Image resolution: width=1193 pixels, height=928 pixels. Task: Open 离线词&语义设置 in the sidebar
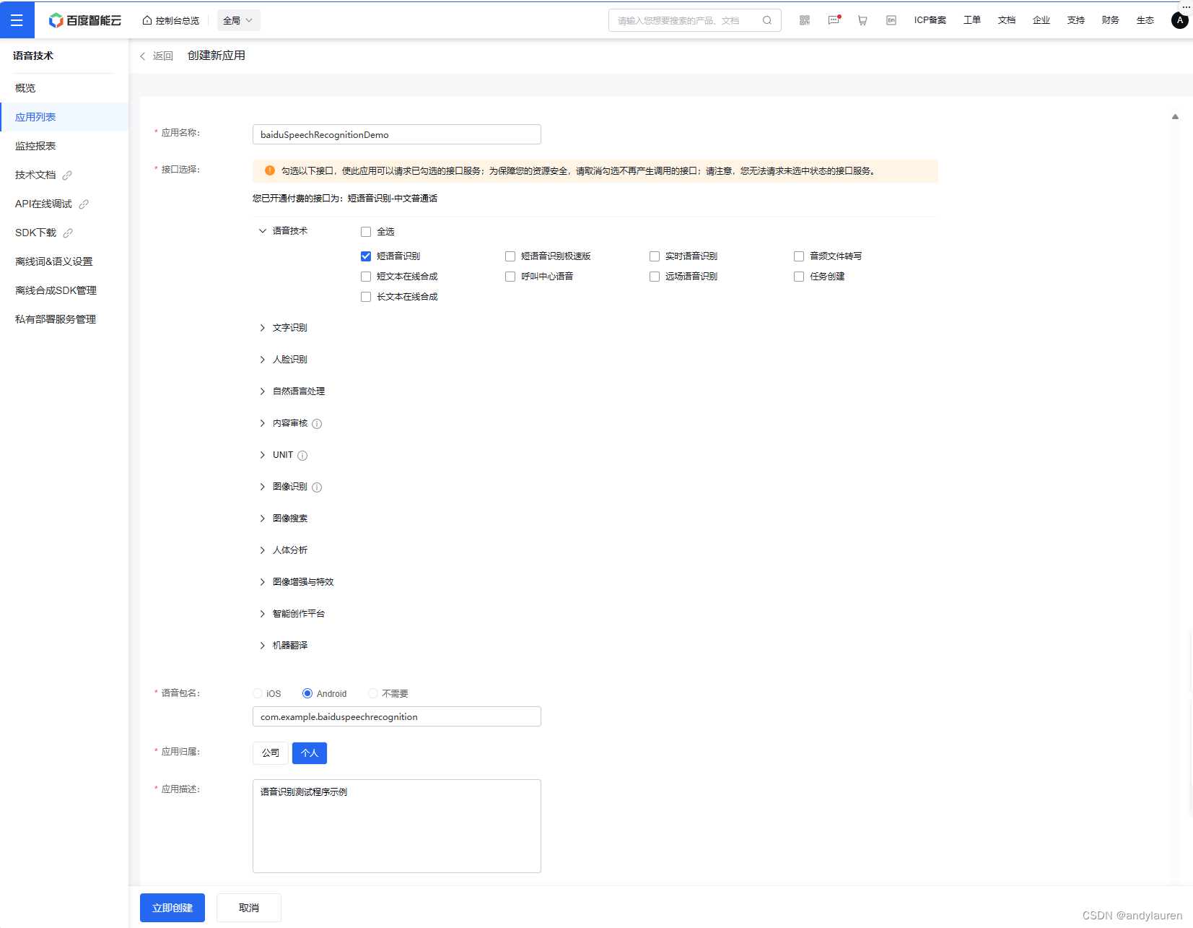(64, 261)
